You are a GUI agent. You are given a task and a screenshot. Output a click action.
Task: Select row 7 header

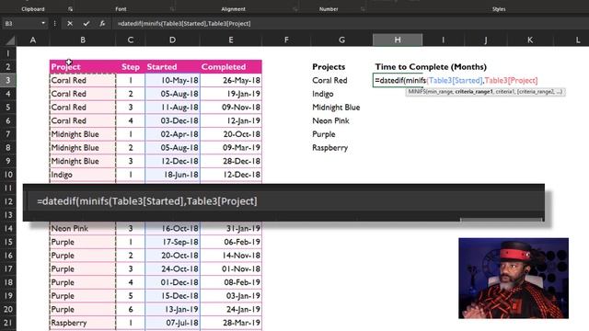pos(8,134)
